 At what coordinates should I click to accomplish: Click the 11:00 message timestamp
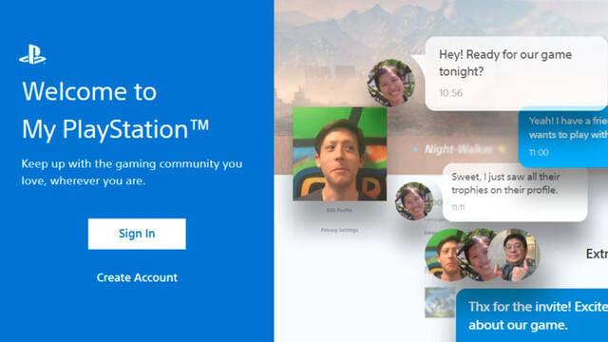(539, 152)
